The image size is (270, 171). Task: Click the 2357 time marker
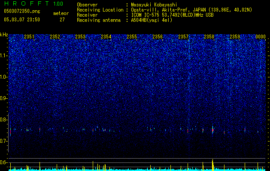(183, 37)
